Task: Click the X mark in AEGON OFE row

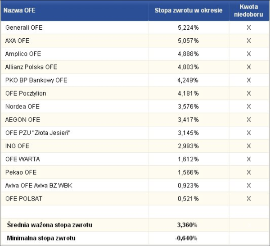Action: tap(248, 120)
